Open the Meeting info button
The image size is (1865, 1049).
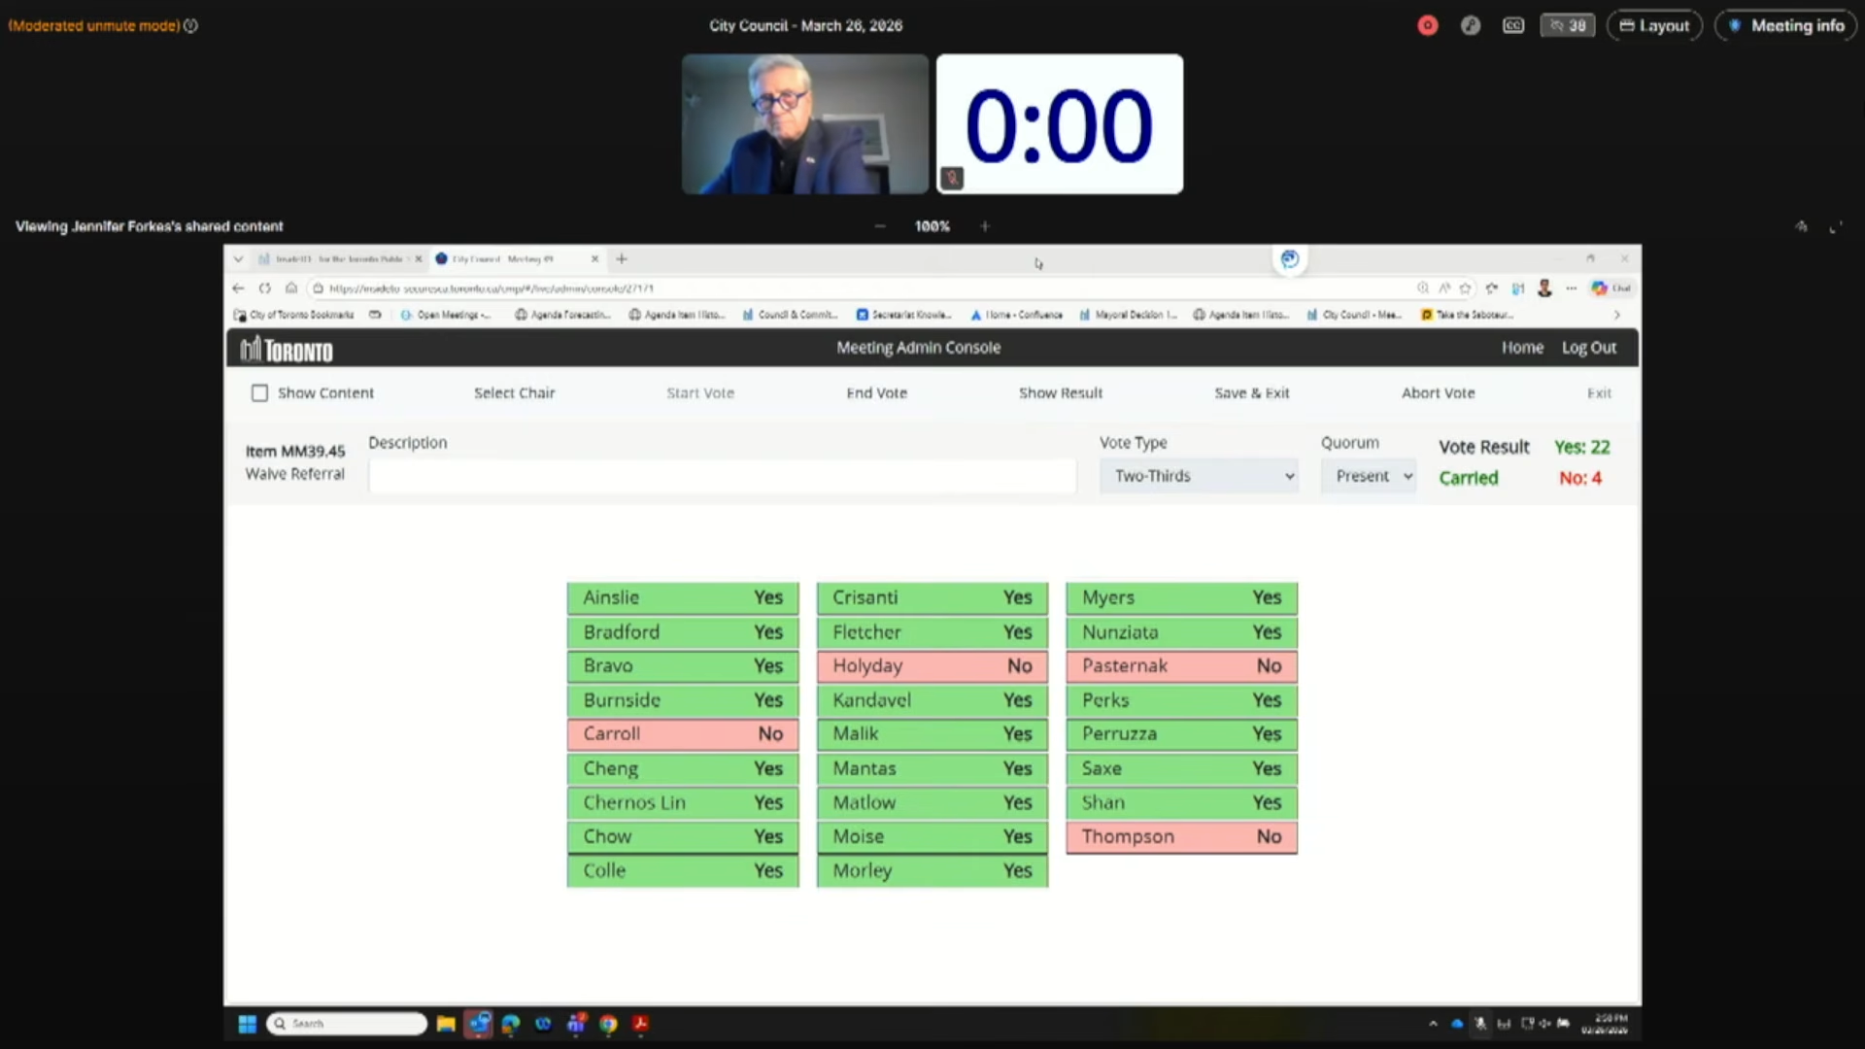tap(1786, 26)
